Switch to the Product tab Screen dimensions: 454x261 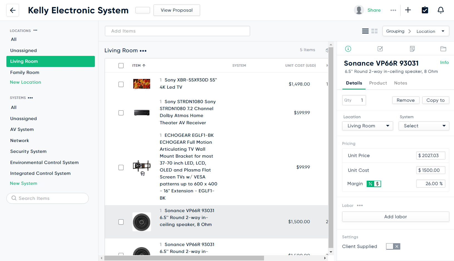(x=378, y=83)
